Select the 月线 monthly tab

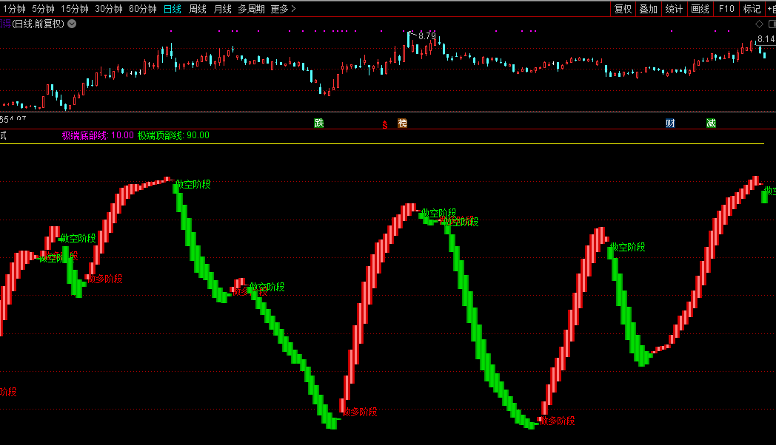click(222, 9)
